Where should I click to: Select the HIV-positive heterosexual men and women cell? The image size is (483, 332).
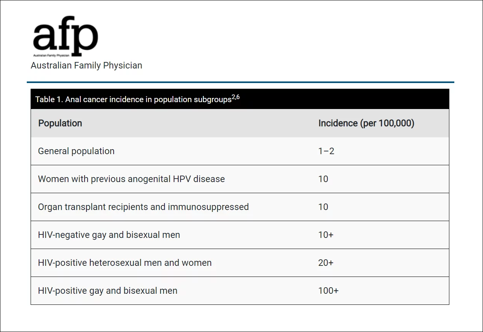click(x=125, y=263)
